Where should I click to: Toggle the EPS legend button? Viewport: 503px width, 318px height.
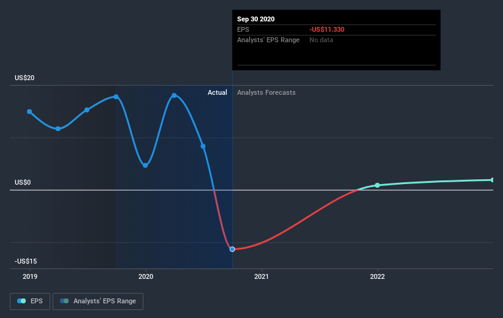(x=30, y=301)
